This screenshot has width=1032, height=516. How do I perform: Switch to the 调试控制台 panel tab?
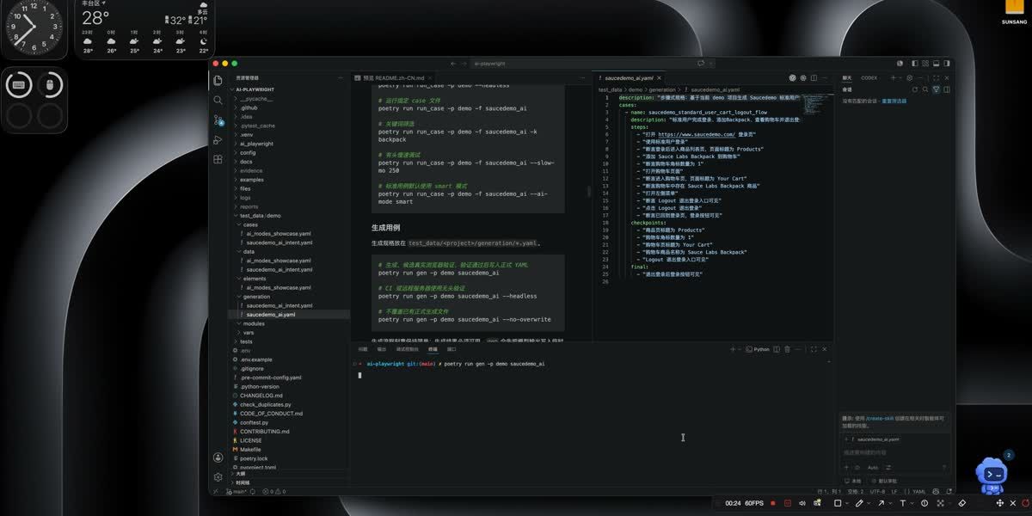pyautogui.click(x=408, y=349)
